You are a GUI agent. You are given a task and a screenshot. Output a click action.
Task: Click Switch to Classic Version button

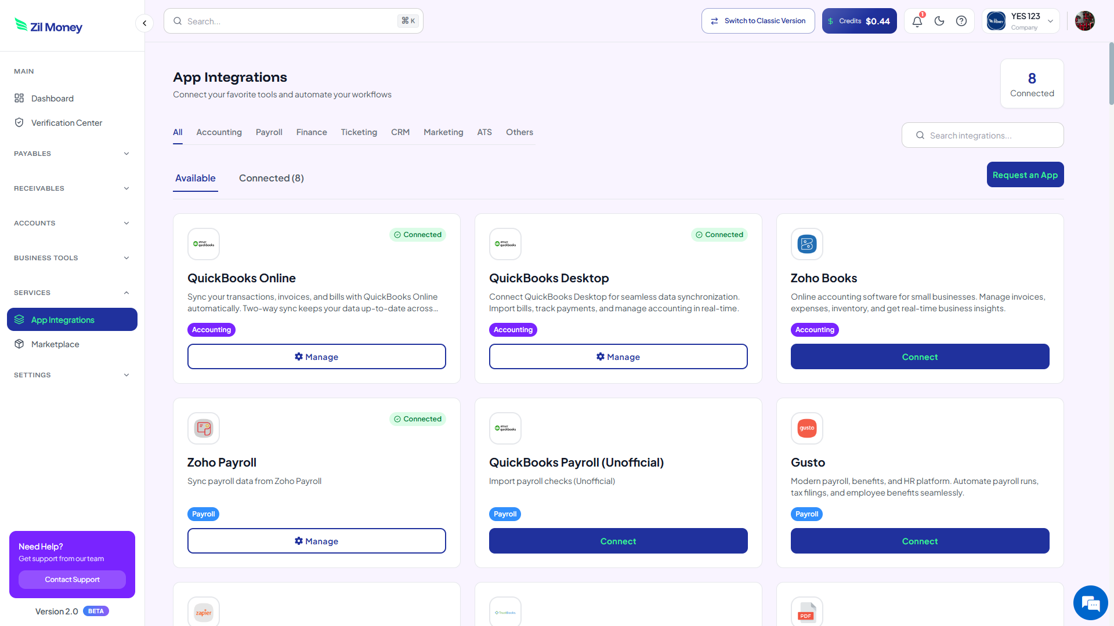(758, 21)
